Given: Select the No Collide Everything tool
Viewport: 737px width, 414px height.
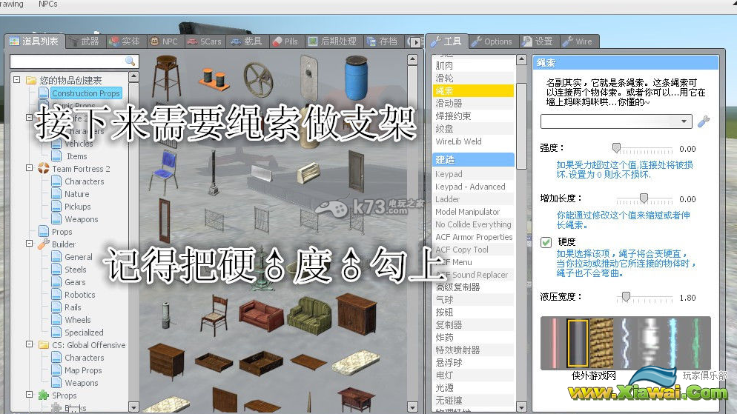Looking at the screenshot, I should [473, 224].
